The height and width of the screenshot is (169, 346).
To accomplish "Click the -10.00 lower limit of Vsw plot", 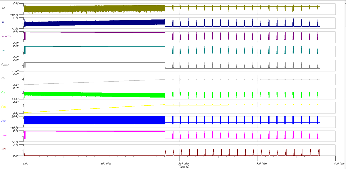I will [15, 127].
